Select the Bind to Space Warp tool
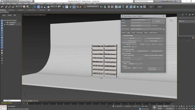The width and height of the screenshot is (195, 110). [x=13, y=7]
